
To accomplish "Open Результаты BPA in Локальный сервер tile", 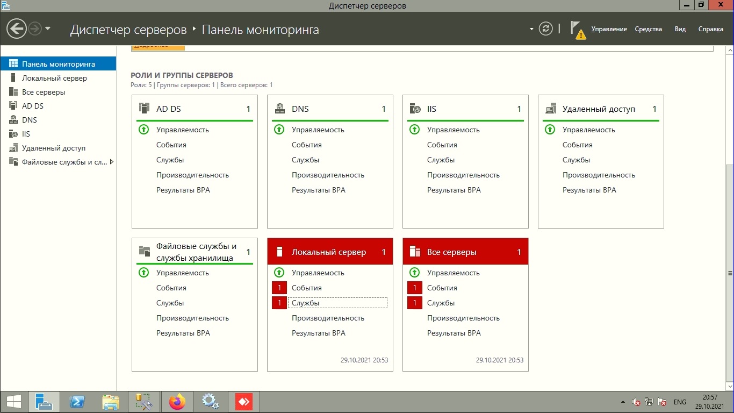I will click(x=319, y=333).
